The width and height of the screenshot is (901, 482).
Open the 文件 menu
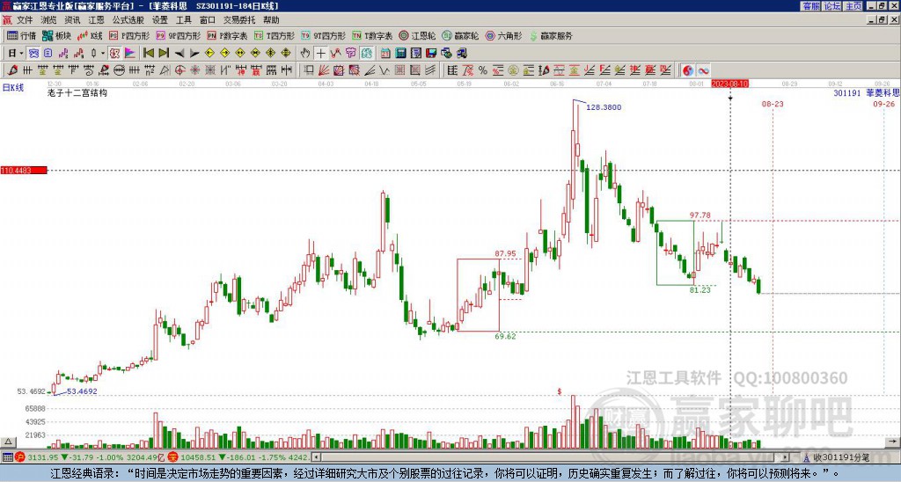point(25,20)
